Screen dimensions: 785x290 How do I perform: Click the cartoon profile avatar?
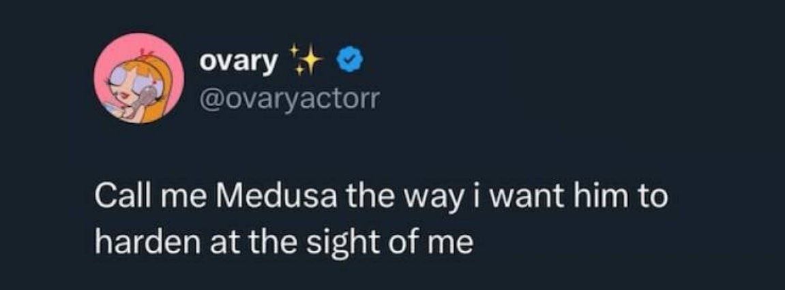pos(138,78)
